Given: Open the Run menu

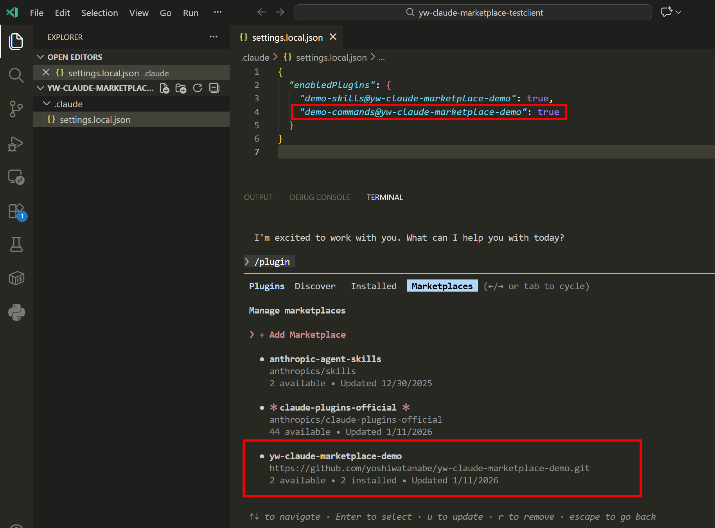Looking at the screenshot, I should pos(191,13).
